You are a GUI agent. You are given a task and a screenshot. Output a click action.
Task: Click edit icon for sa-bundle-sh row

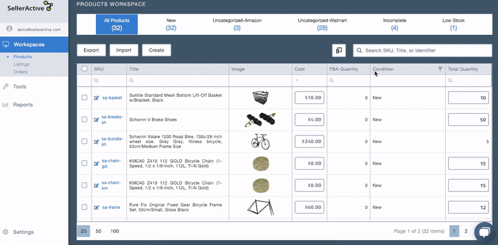point(96,142)
